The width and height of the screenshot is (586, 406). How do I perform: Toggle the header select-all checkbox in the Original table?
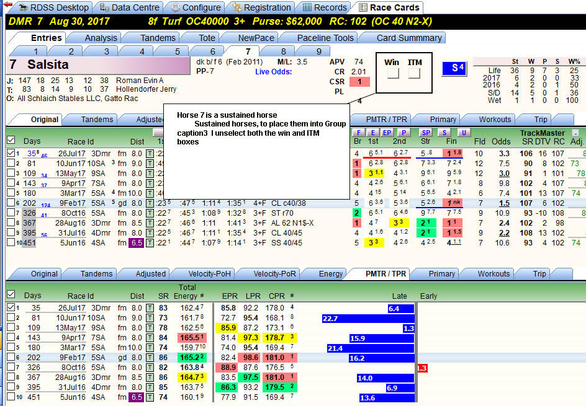point(11,140)
